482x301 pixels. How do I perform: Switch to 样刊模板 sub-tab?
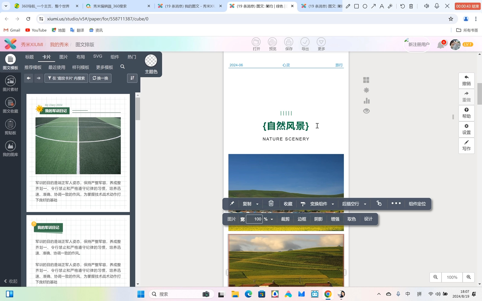click(x=81, y=67)
